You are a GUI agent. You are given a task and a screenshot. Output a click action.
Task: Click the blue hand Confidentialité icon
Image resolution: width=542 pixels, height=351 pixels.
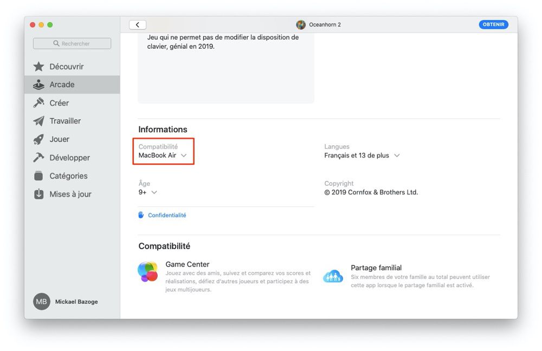141,215
